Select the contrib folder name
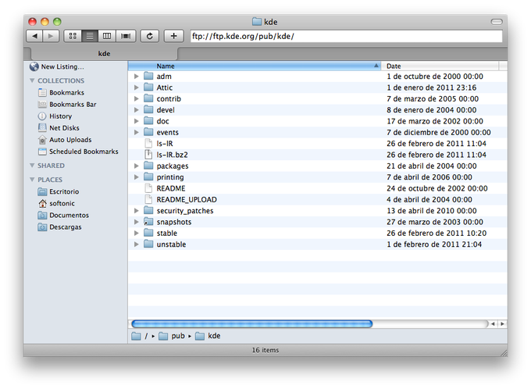 pos(169,98)
